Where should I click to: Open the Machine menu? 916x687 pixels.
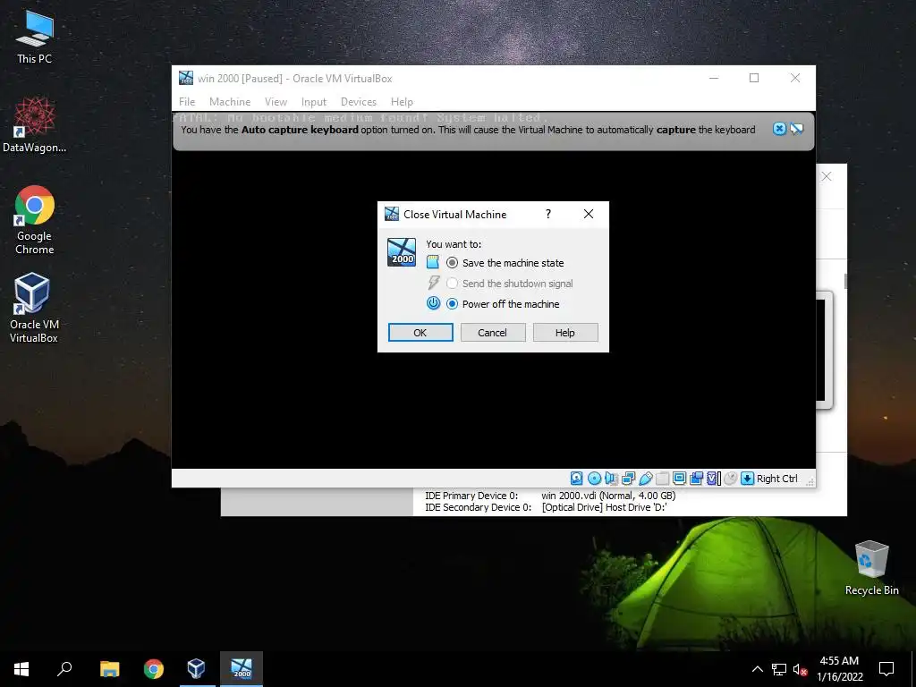click(230, 102)
